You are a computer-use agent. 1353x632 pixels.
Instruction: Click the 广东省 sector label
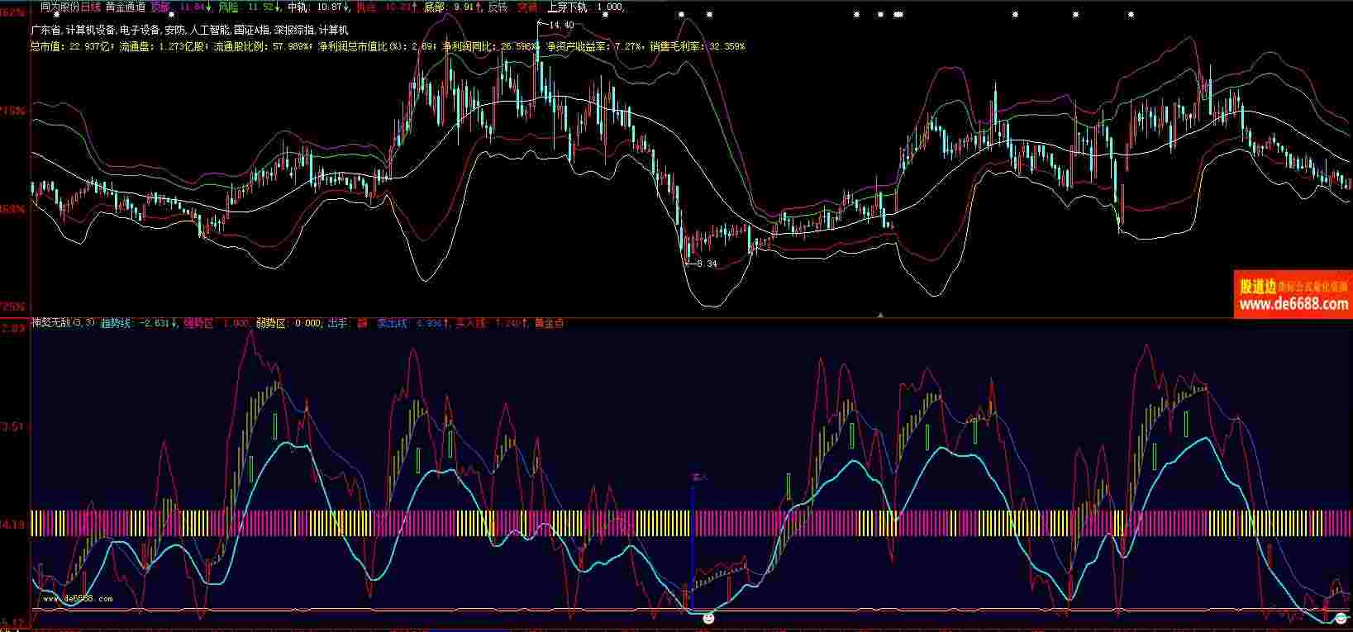click(x=45, y=30)
